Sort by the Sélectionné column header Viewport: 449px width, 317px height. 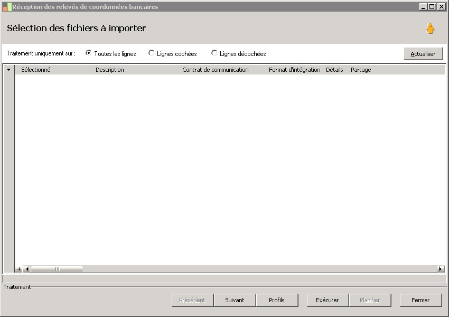tap(35, 70)
